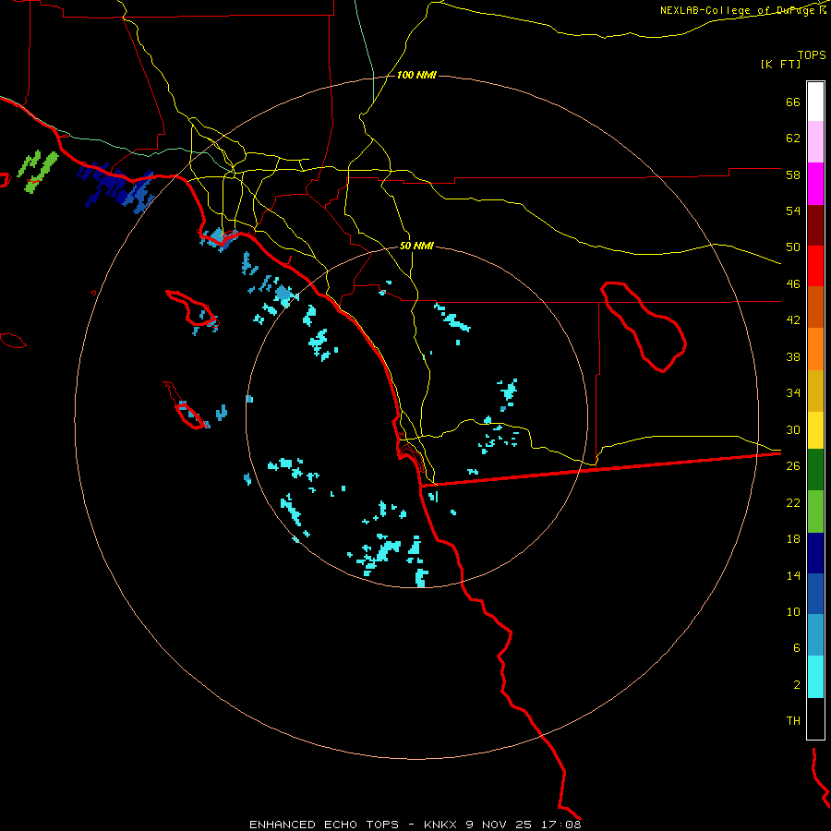
Task: Click the magenta color band near 58
Action: click(x=815, y=184)
